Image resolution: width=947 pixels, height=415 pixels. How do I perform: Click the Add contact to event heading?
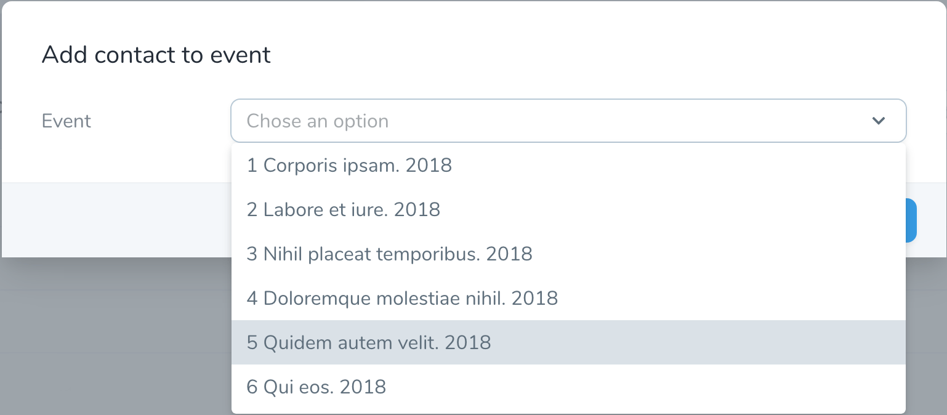point(156,55)
